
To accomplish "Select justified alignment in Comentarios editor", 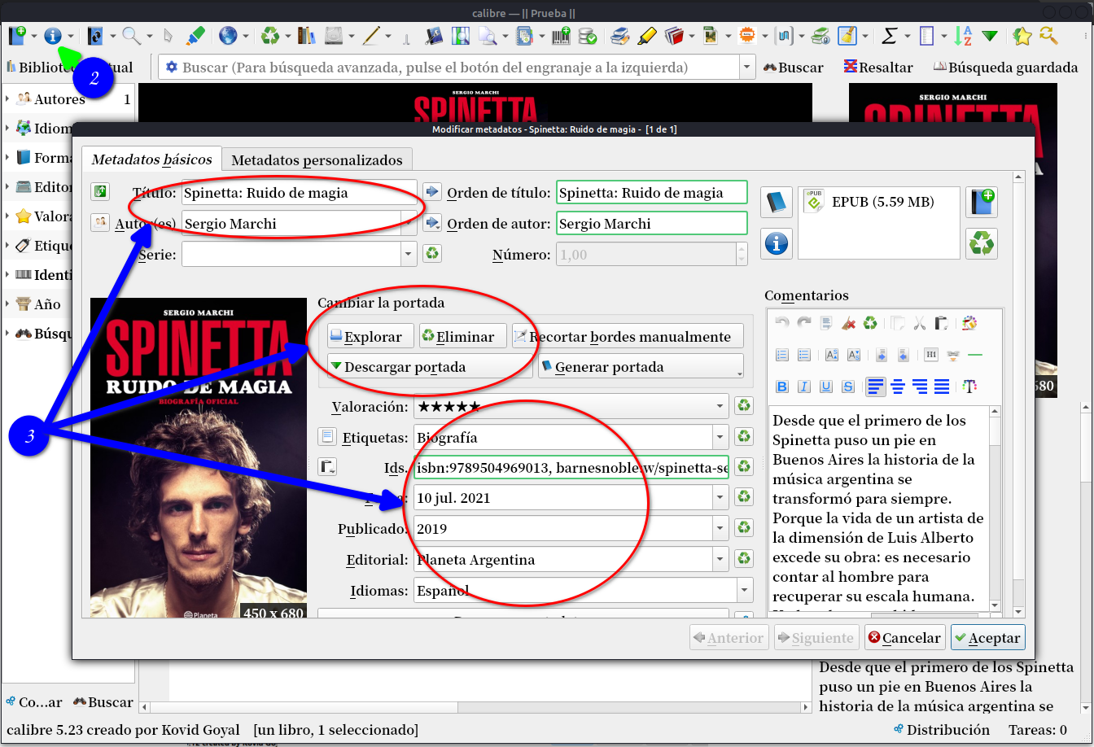I will point(942,387).
